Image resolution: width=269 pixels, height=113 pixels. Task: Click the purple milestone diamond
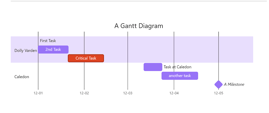[x=218, y=84]
